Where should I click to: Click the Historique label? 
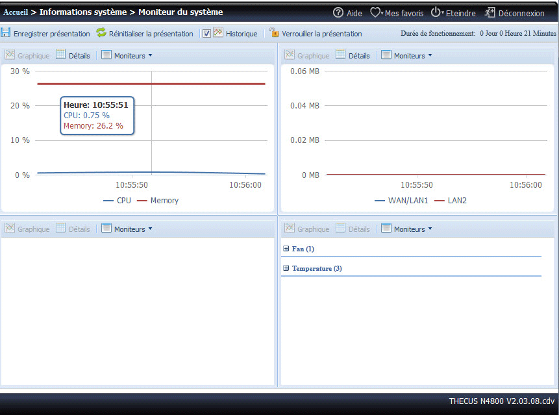(x=242, y=34)
